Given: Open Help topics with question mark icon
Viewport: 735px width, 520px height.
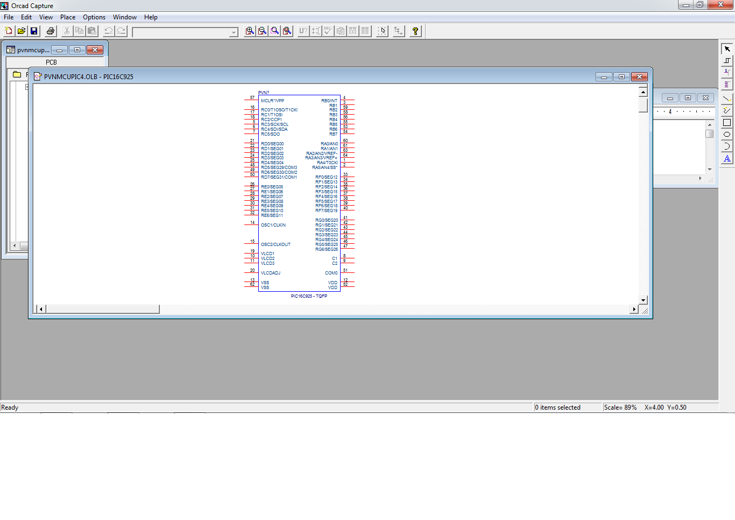Looking at the screenshot, I should pos(415,31).
